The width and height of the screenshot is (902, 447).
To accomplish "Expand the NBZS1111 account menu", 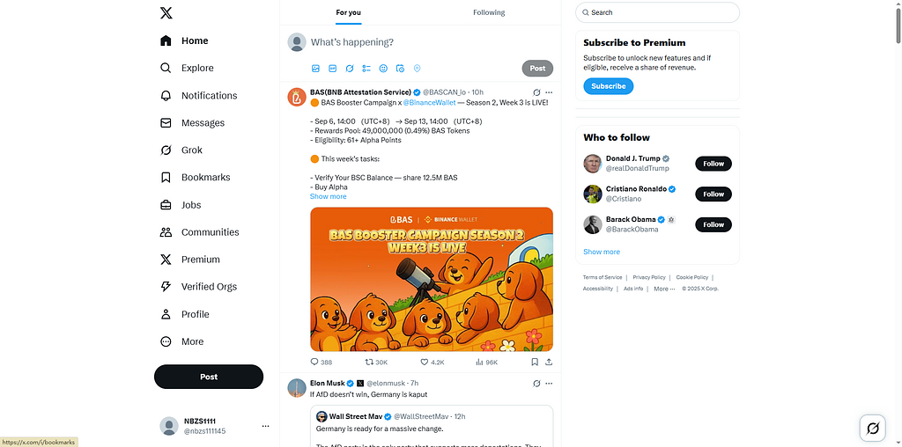I will click(x=265, y=426).
